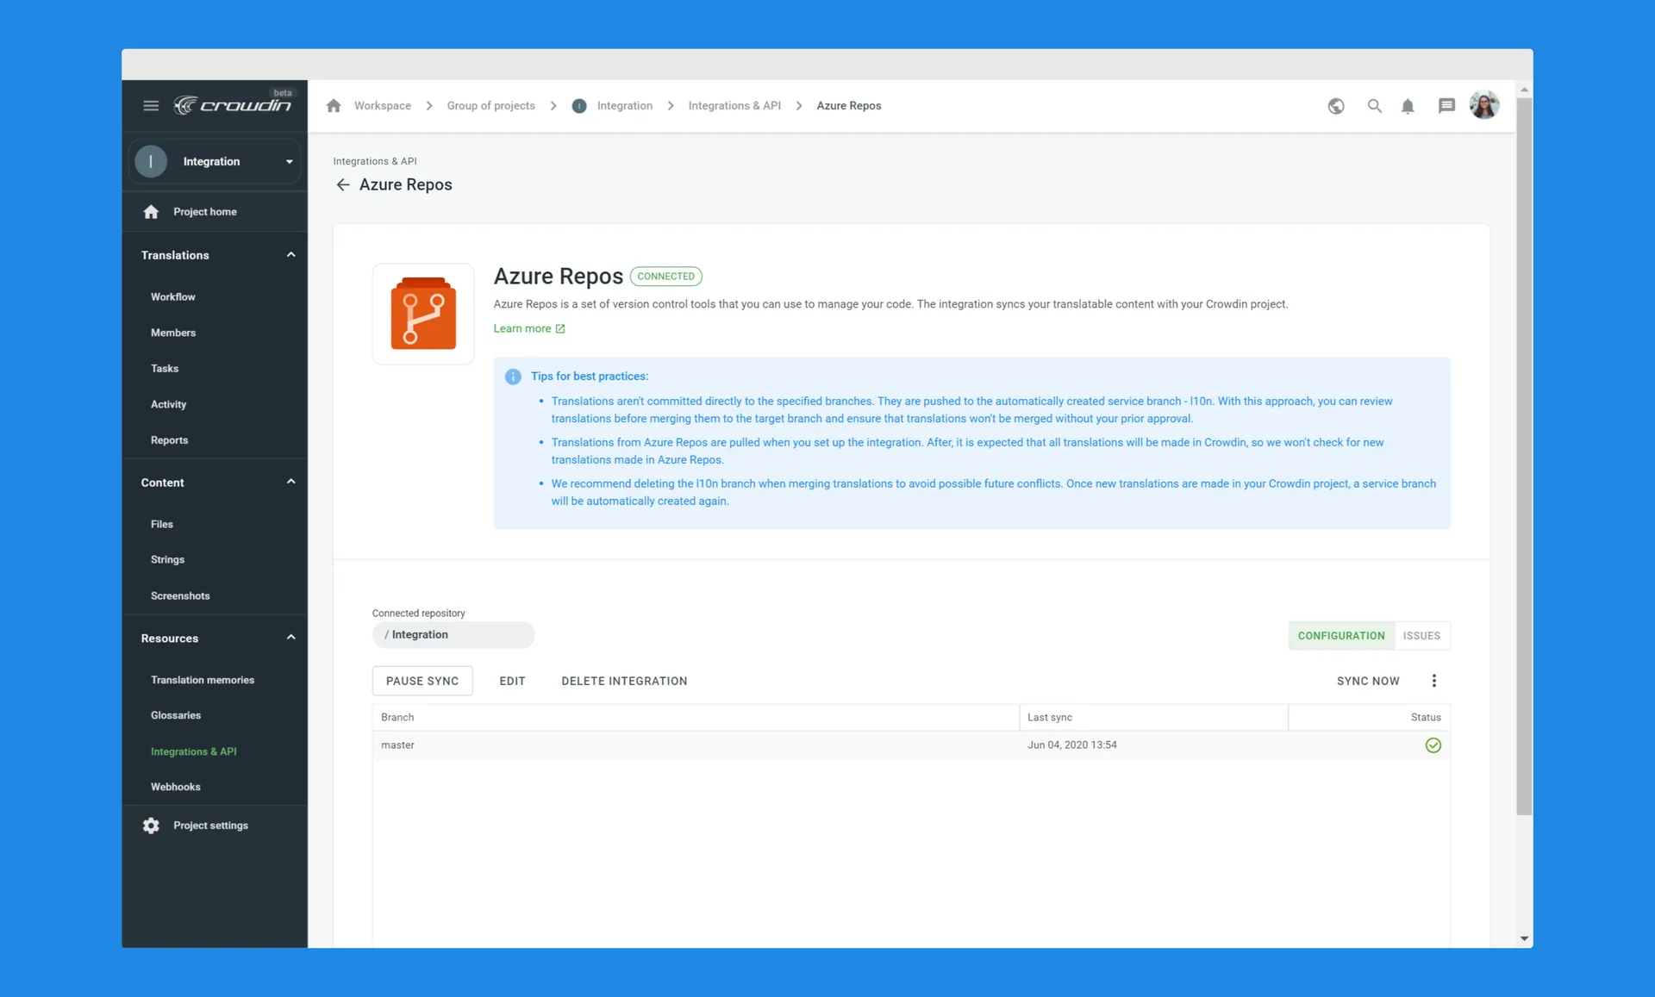Image resolution: width=1655 pixels, height=997 pixels.
Task: Click Integrations & API breadcrumb
Action: tap(734, 106)
